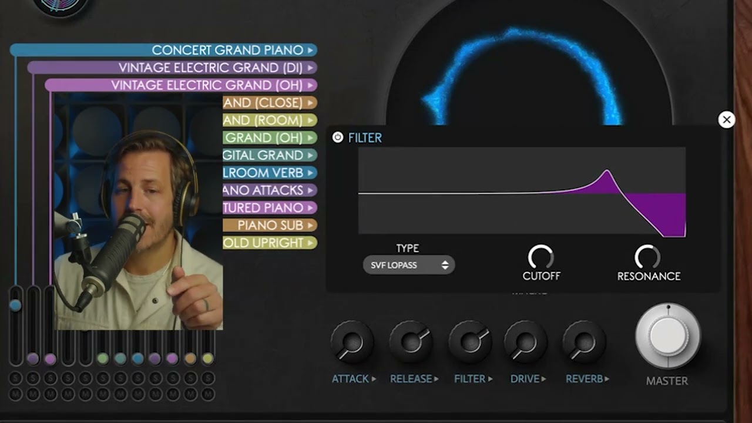Viewport: 752px width, 423px height.
Task: Click the Resonance knob
Action: [x=647, y=257]
